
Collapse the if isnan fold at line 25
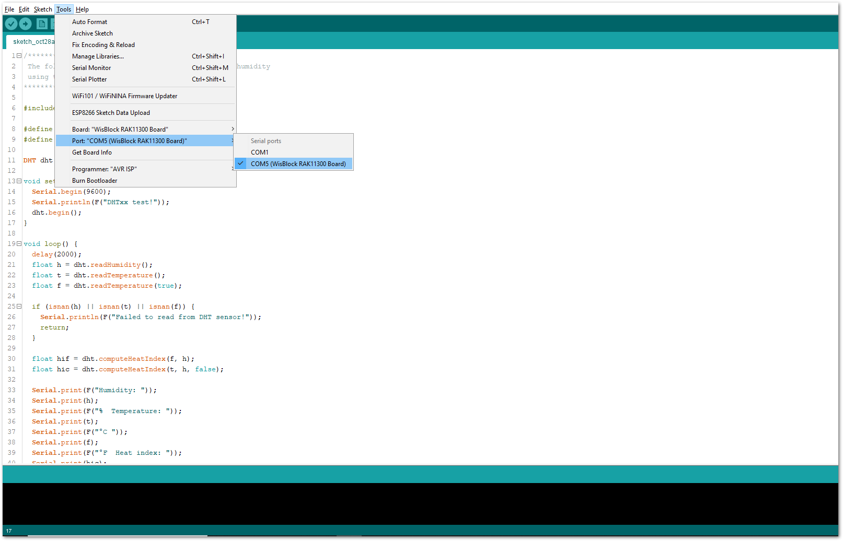[19, 307]
